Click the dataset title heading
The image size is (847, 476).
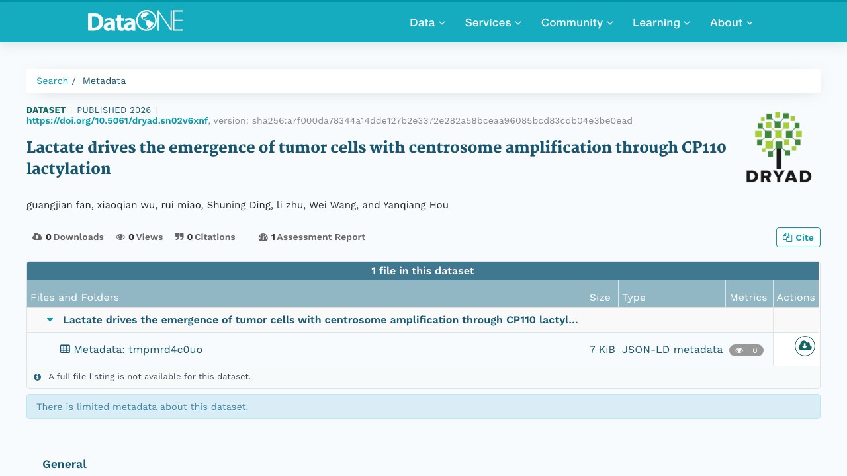[377, 158]
